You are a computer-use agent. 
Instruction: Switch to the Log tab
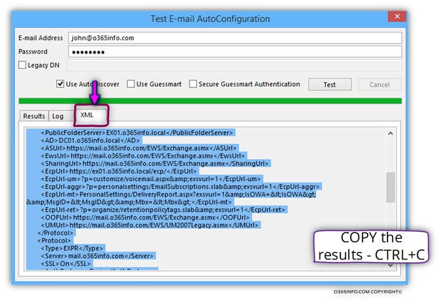(58, 116)
